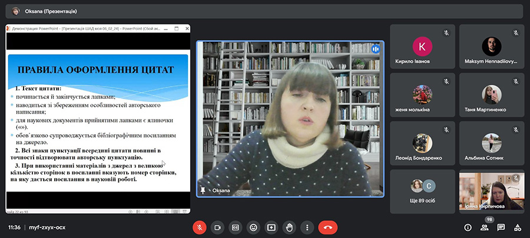Click muted mic icon on женя молькіна tile

click(x=446, y=81)
